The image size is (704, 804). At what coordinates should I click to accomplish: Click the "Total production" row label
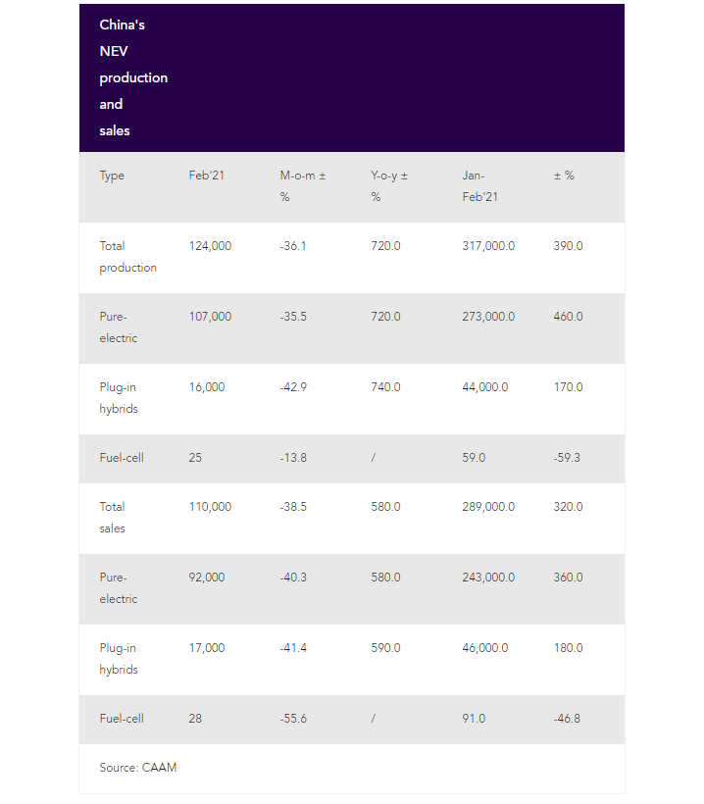[x=127, y=257]
